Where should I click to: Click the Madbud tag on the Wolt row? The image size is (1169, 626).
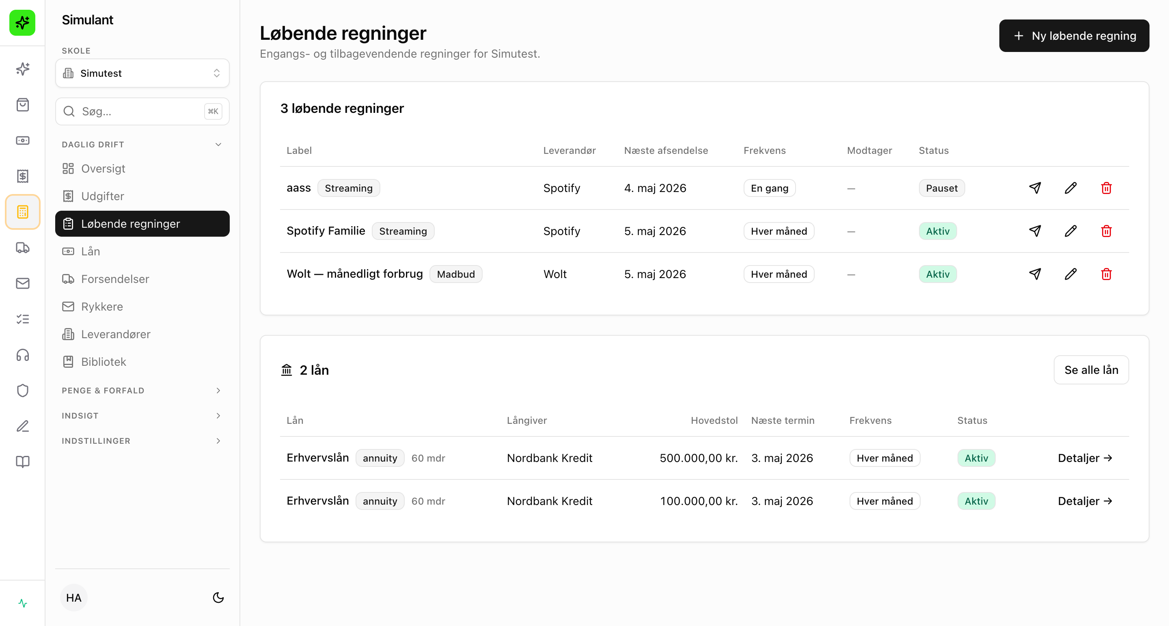pos(455,274)
